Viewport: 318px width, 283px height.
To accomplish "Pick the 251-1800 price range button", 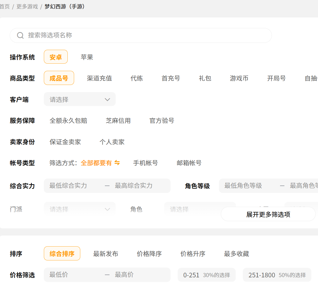I will pos(277,275).
